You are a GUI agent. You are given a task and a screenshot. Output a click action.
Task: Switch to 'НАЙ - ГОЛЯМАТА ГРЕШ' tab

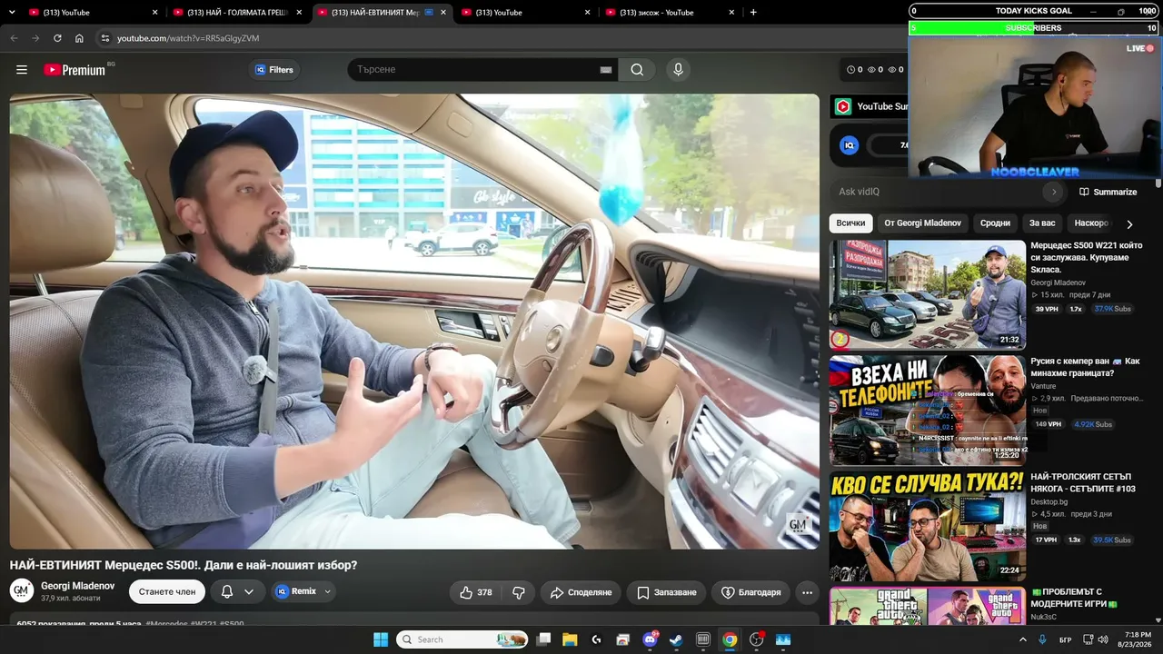pyautogui.click(x=236, y=13)
